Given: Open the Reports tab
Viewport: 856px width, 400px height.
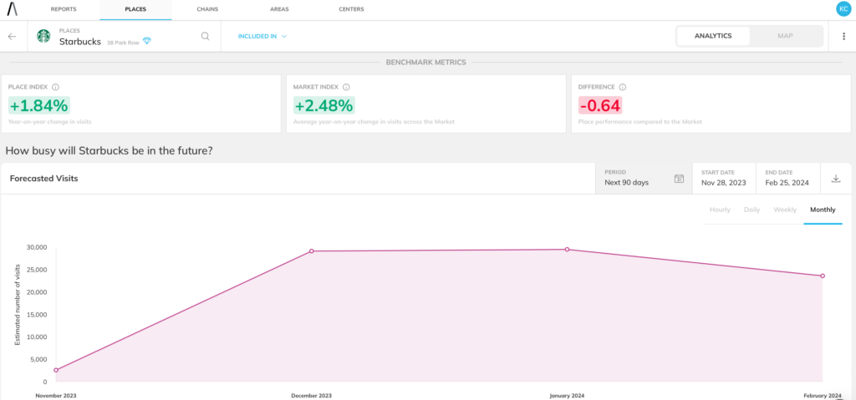Looking at the screenshot, I should 64,9.
